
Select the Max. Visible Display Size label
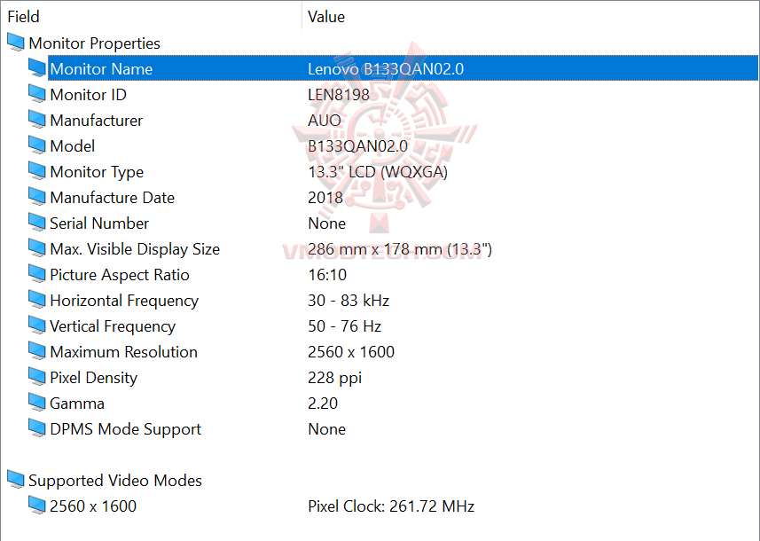[135, 249]
